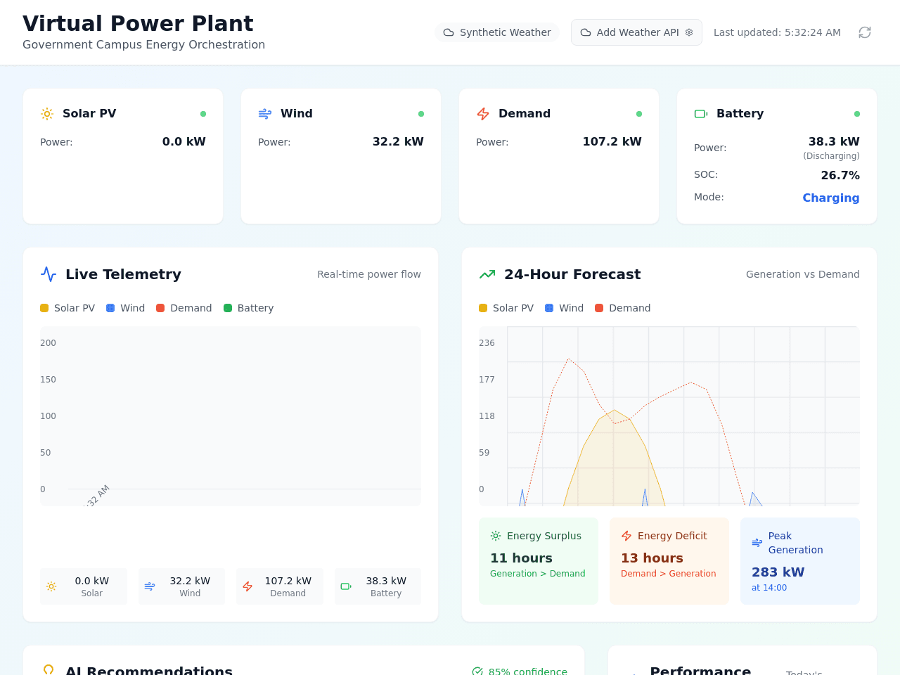Viewport: 900px width, 675px height.
Task: Click the sun icon in the 0.0 kW Solar tile
Action: click(x=51, y=586)
